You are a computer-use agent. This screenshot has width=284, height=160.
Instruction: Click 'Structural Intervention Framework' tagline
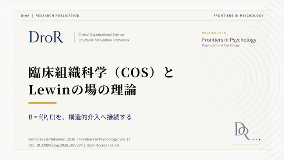coord(104,40)
